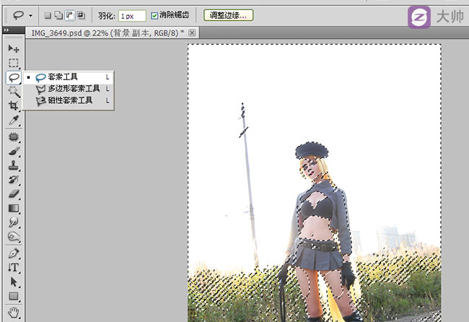469x322 pixels.
Task: Click Subtract from Selection mode button
Action: (x=70, y=15)
